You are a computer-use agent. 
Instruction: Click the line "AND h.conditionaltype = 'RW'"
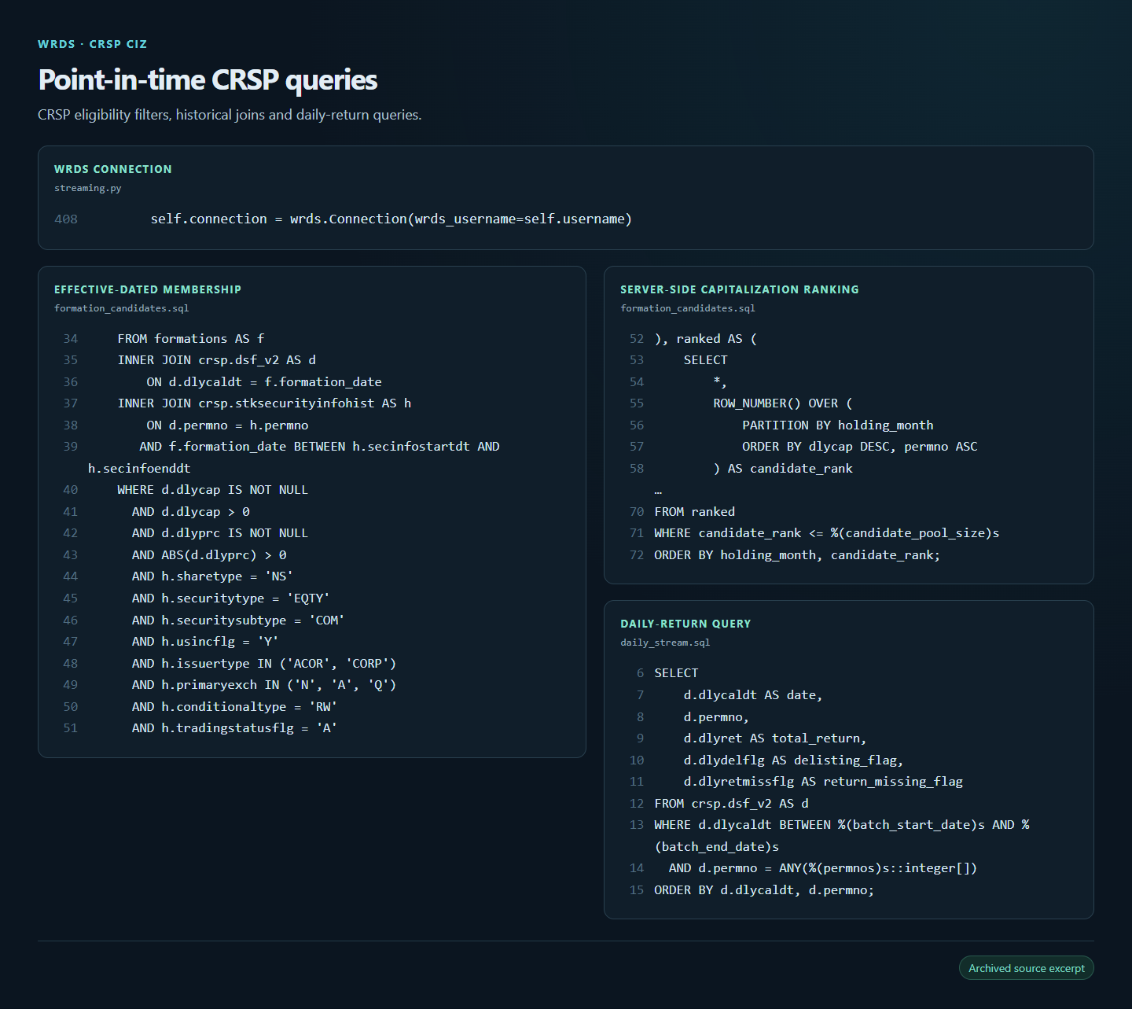point(235,706)
